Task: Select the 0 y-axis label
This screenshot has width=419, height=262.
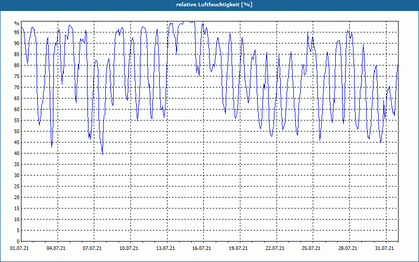Action: pyautogui.click(x=18, y=242)
